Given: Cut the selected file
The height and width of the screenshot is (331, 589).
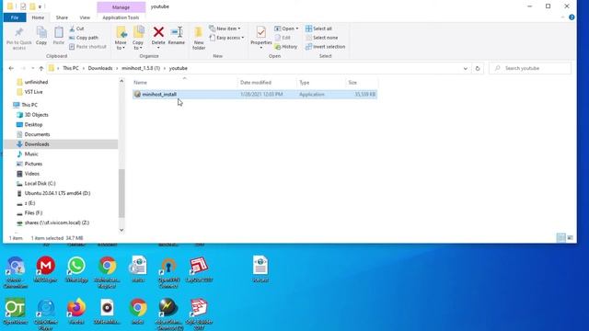Looking at the screenshot, I should click(x=76, y=29).
